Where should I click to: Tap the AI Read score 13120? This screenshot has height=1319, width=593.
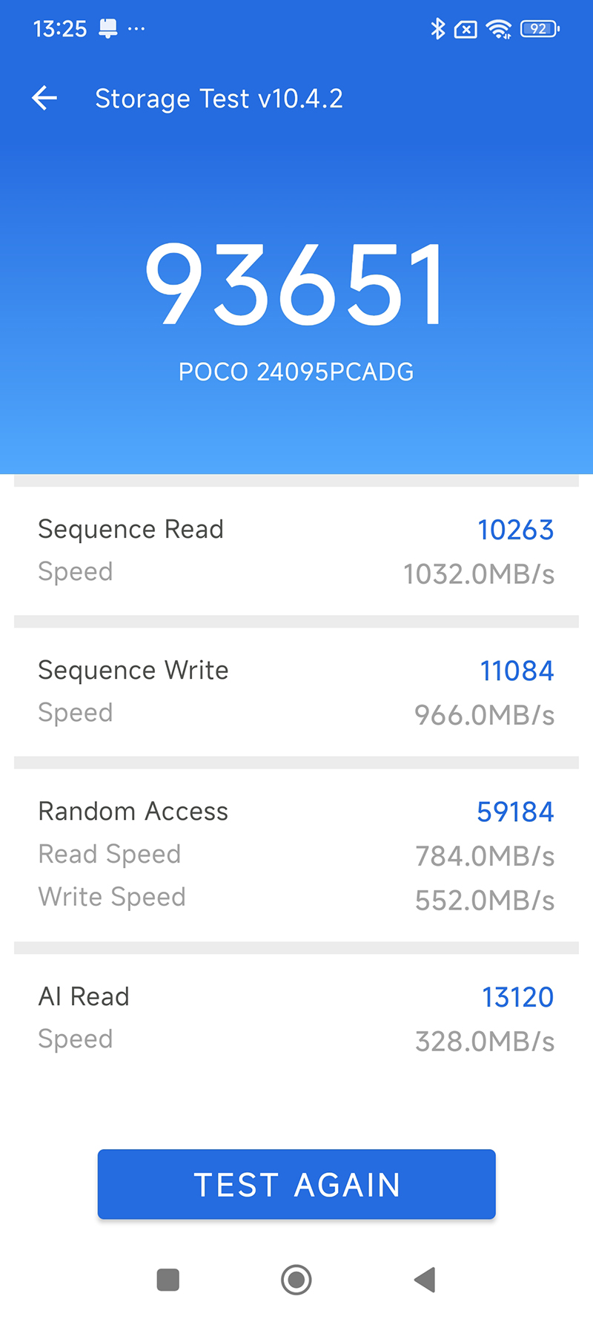[517, 997]
